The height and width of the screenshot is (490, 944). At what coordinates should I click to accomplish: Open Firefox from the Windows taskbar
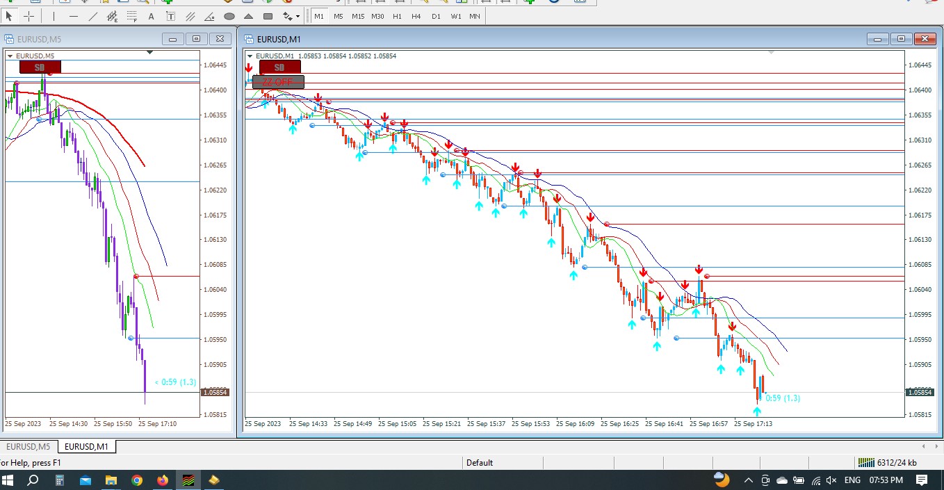[163, 480]
